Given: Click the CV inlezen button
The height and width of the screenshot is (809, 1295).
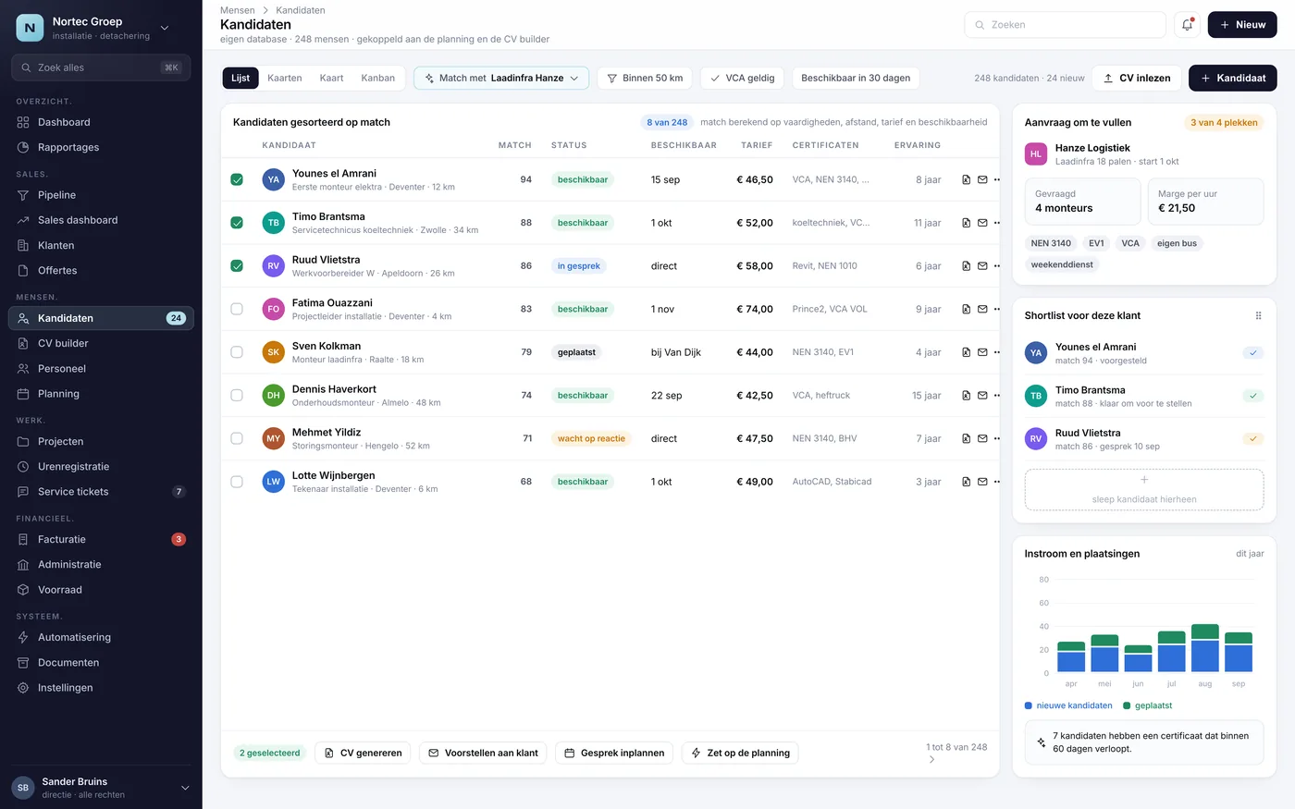Looking at the screenshot, I should tap(1137, 78).
